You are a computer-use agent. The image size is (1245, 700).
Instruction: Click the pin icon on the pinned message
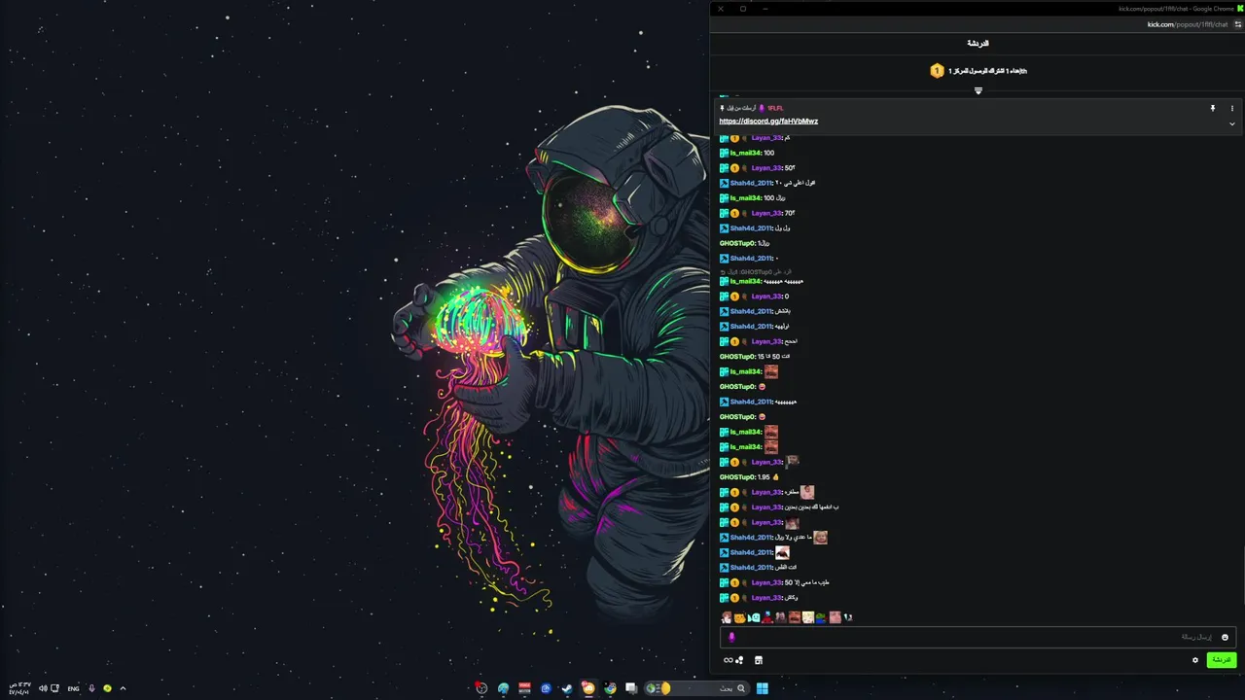(1213, 108)
